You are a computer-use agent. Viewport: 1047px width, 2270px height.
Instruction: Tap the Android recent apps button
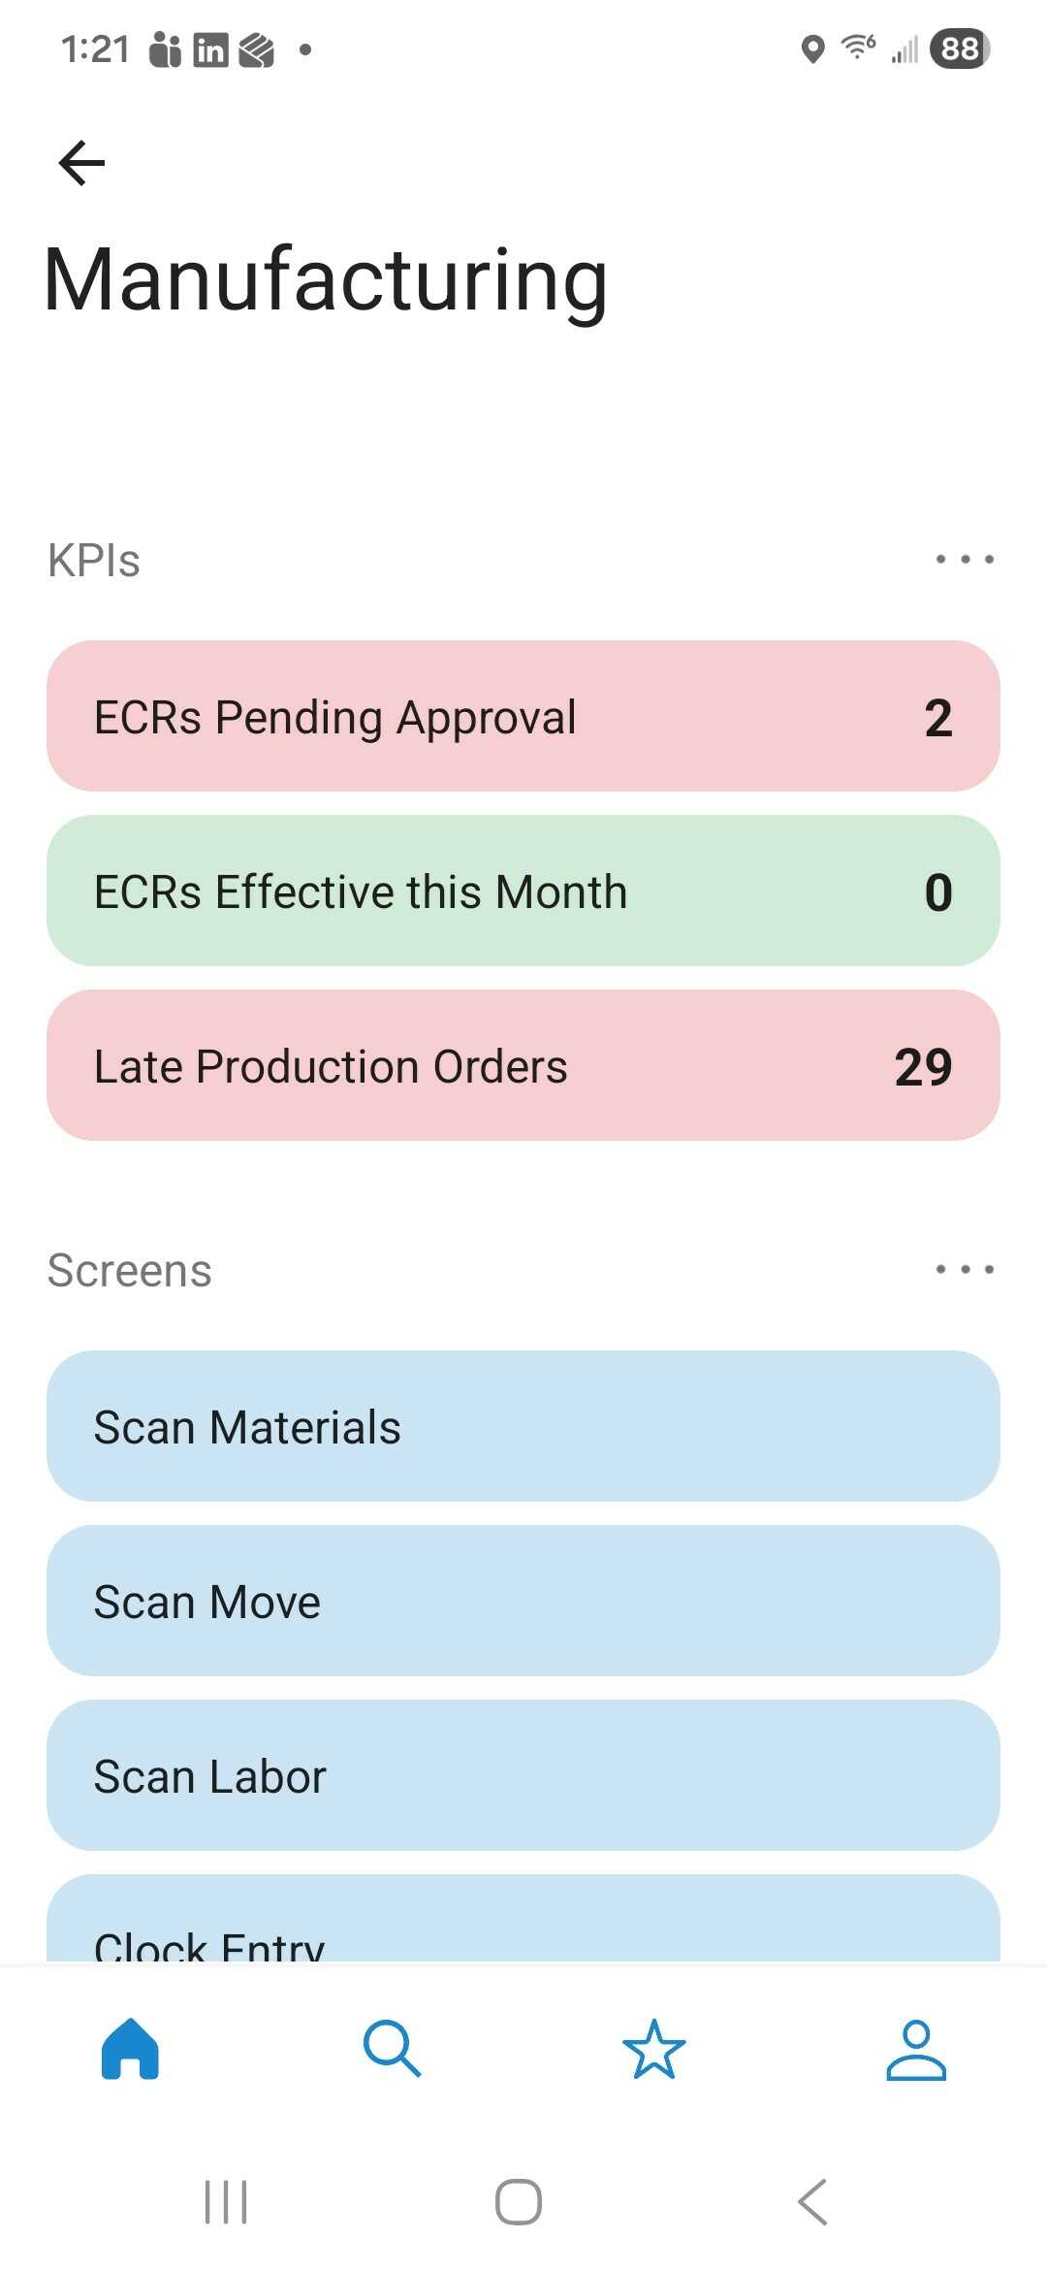pyautogui.click(x=226, y=2202)
